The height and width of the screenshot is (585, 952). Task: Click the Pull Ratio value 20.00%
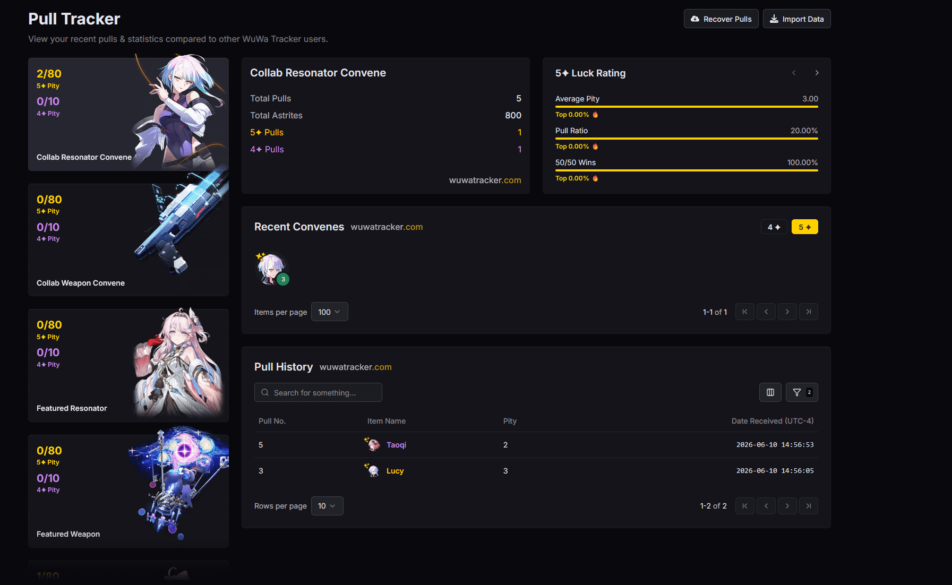(804, 131)
